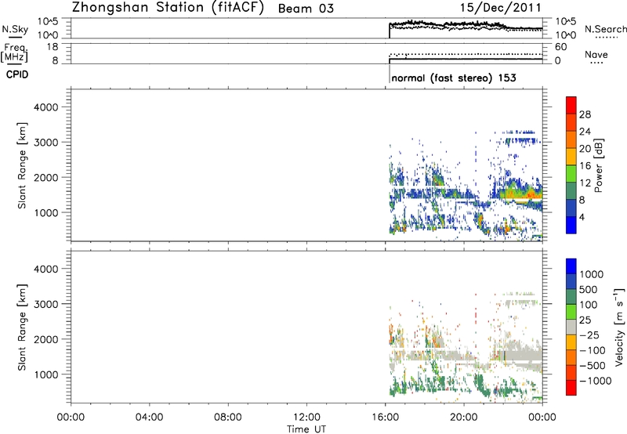Click the Velocity scale value 100
627x434 pixels.
[x=589, y=305]
